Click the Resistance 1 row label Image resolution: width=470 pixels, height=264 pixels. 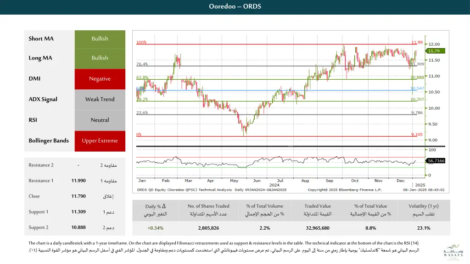[x=41, y=181]
